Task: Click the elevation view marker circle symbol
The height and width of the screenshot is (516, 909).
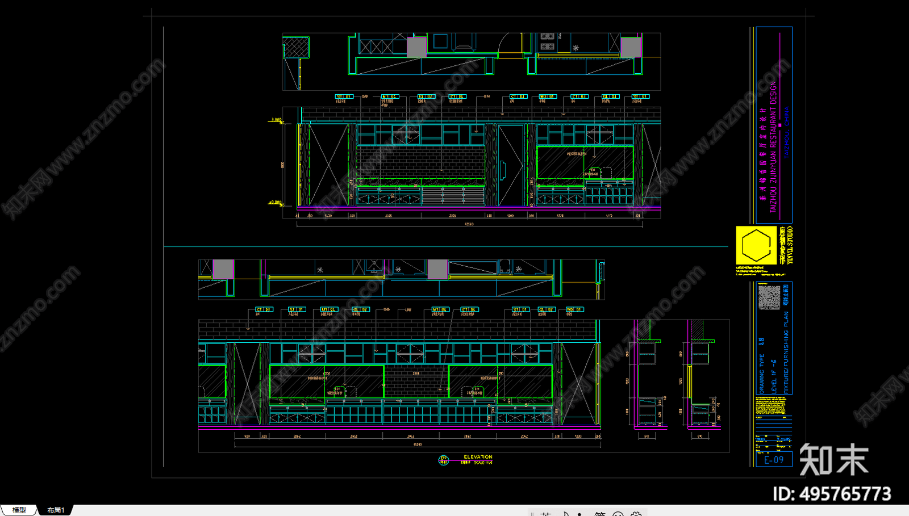Action: click(444, 460)
